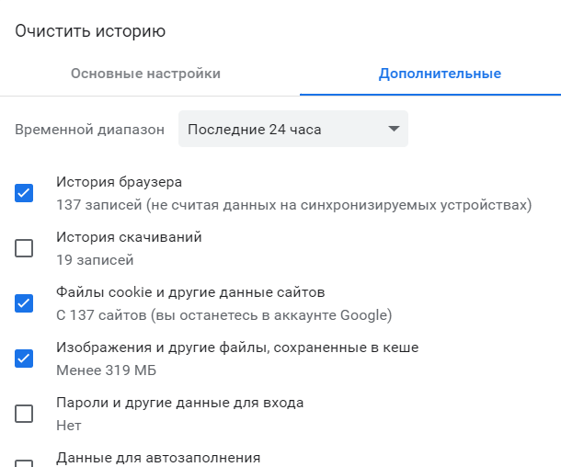
Task: Switch to the Основные настройки tab
Action: (145, 74)
